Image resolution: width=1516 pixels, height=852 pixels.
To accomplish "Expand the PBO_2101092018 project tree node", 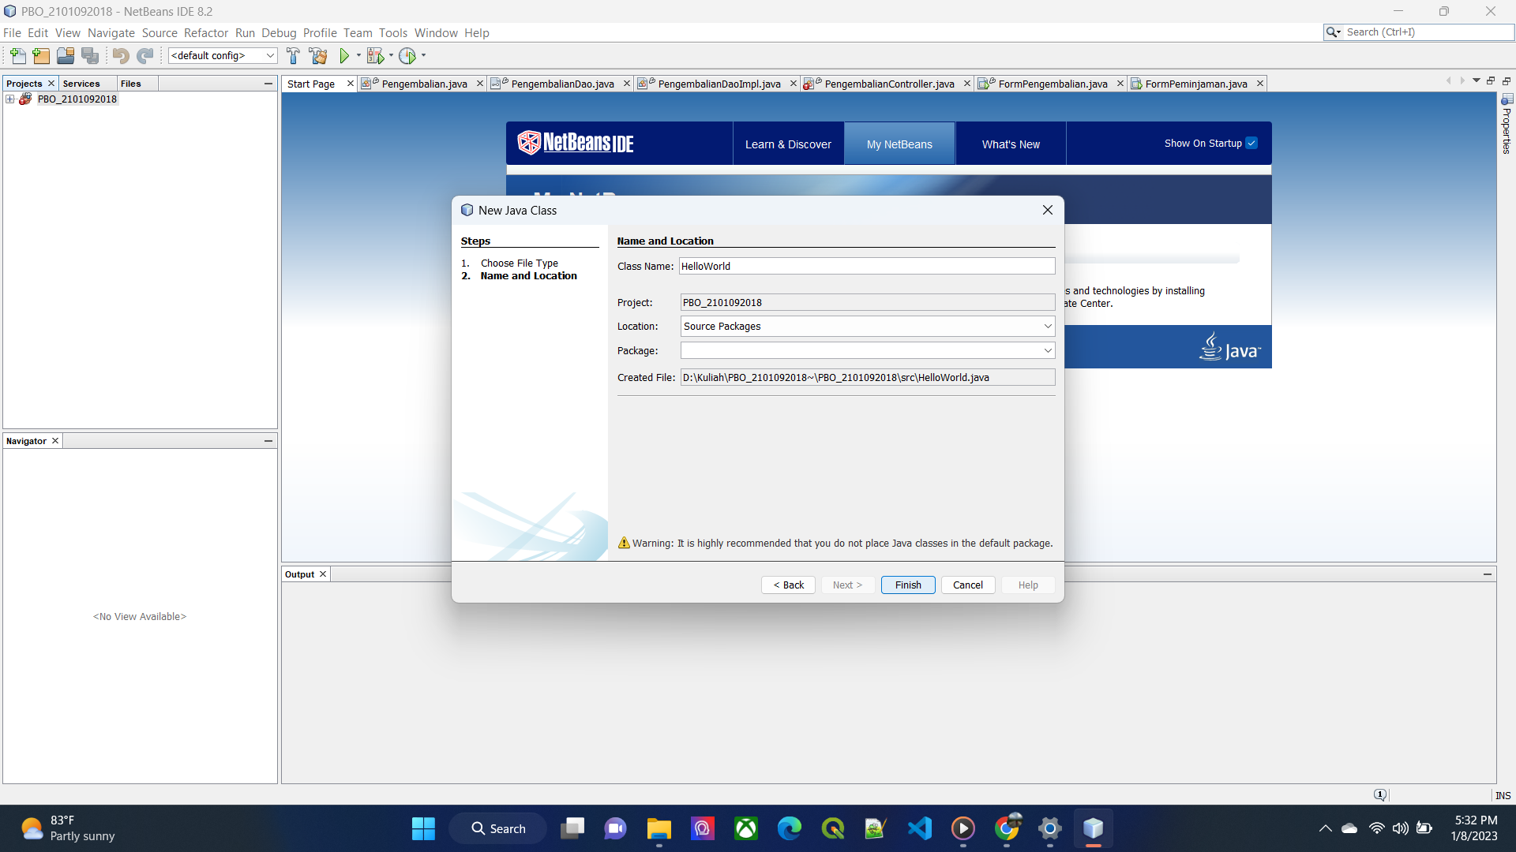I will tap(10, 99).
